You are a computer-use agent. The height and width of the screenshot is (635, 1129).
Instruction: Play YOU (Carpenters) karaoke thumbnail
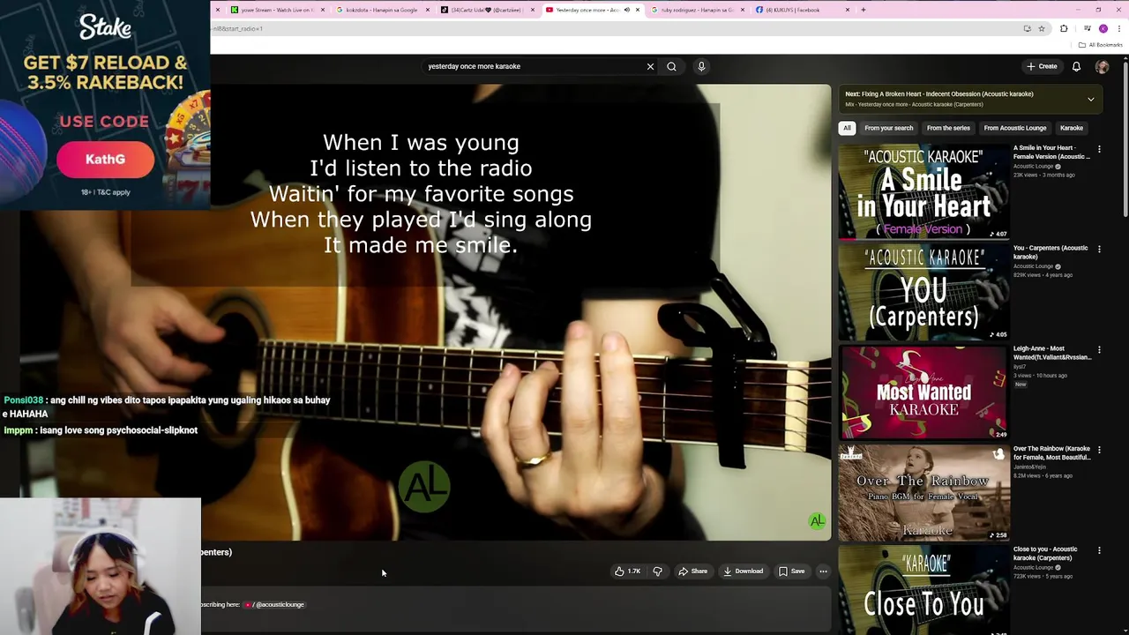[x=923, y=292]
